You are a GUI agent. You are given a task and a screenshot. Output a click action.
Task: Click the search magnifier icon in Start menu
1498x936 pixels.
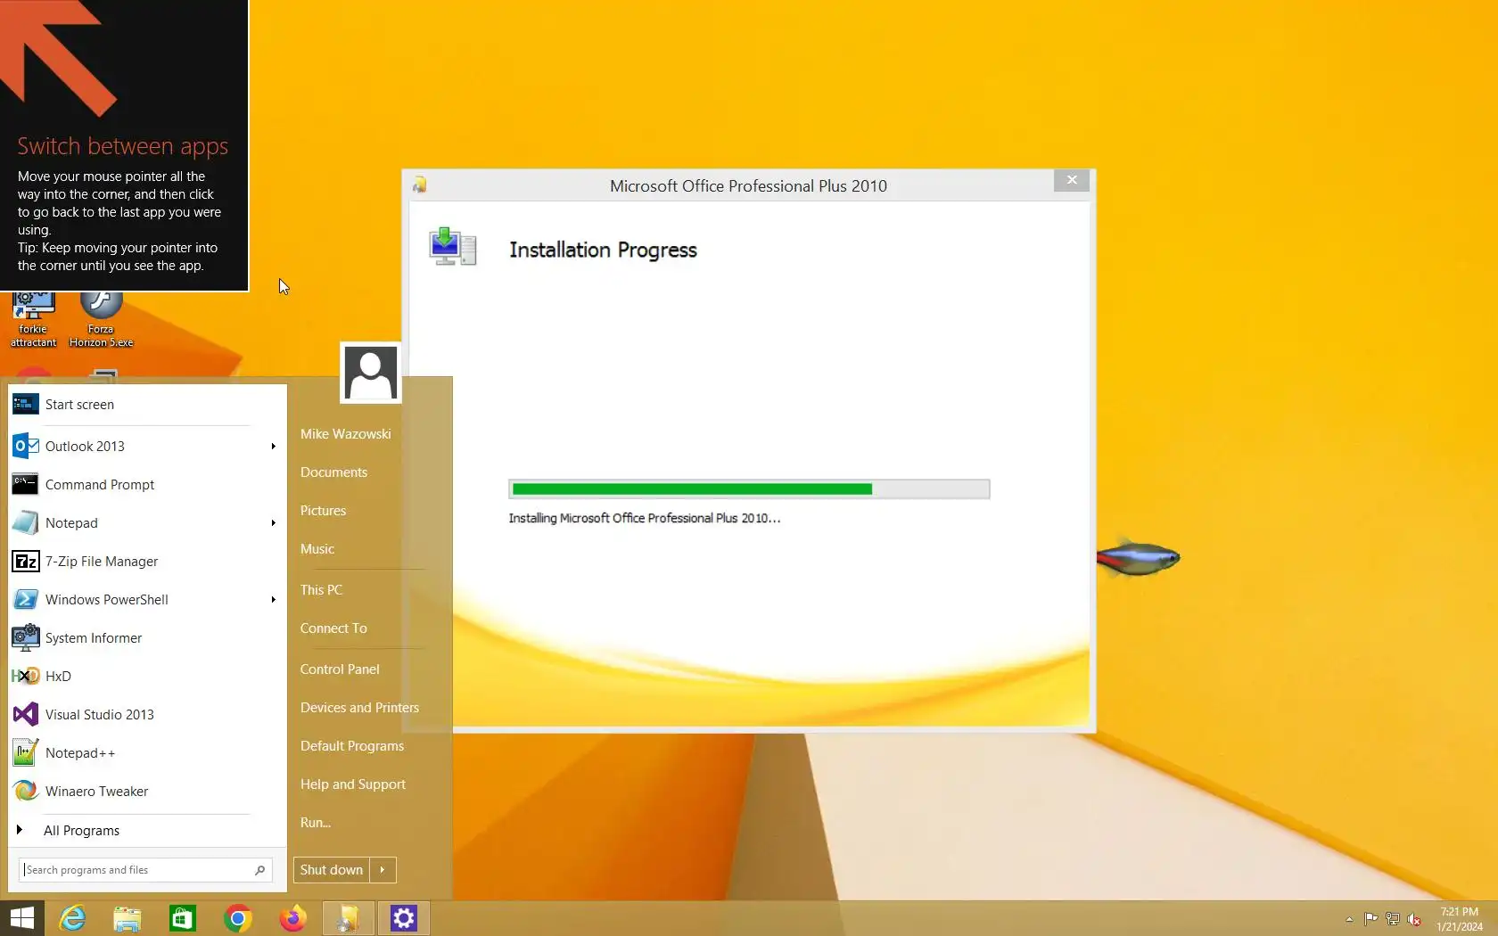click(259, 870)
